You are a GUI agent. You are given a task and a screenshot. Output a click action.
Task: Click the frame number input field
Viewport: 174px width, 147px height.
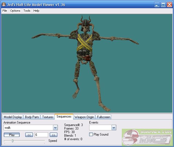pos(41,135)
